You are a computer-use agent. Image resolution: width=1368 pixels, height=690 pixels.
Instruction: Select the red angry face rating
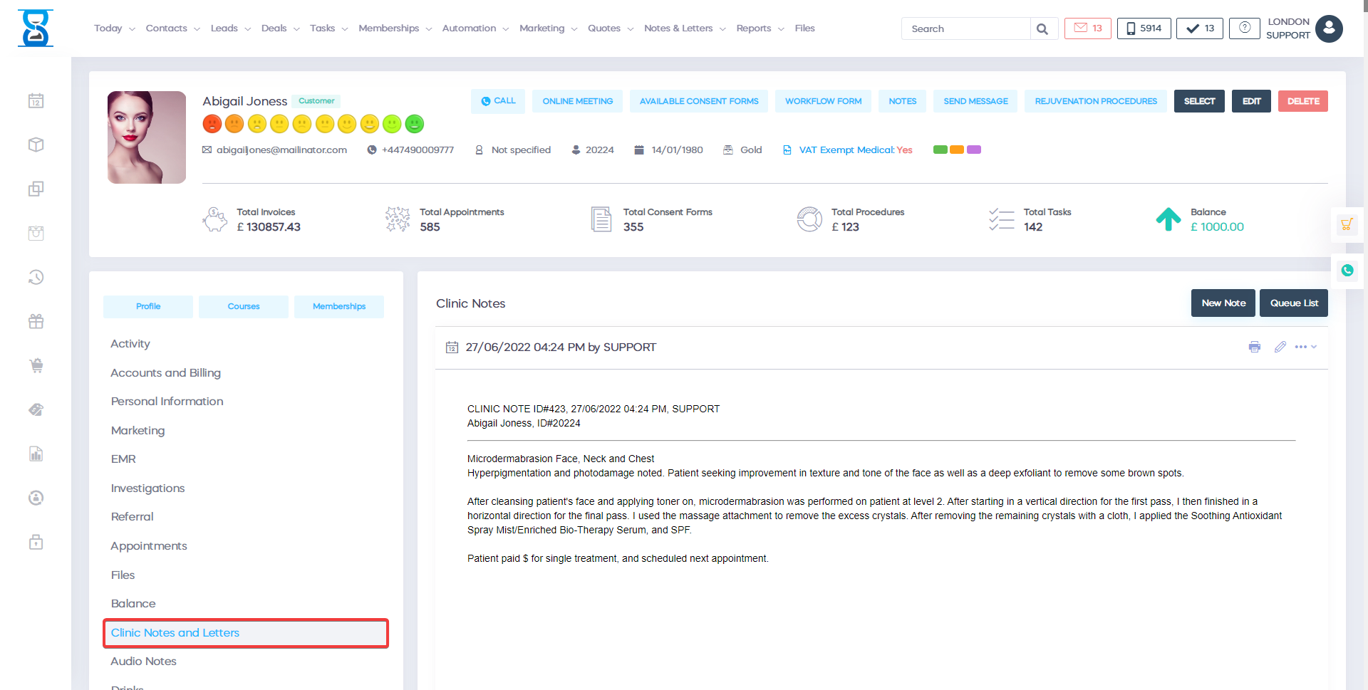point(212,124)
